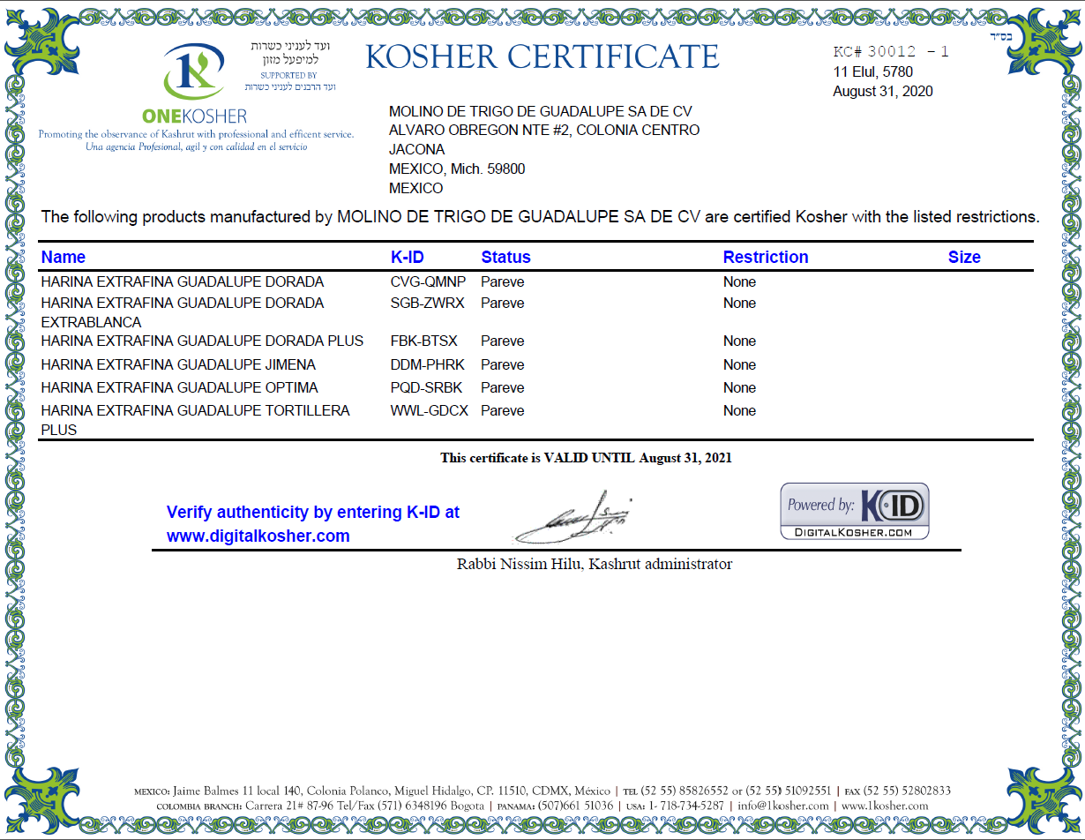Click the VALID UNTIL August 31, 2021 line

click(587, 458)
